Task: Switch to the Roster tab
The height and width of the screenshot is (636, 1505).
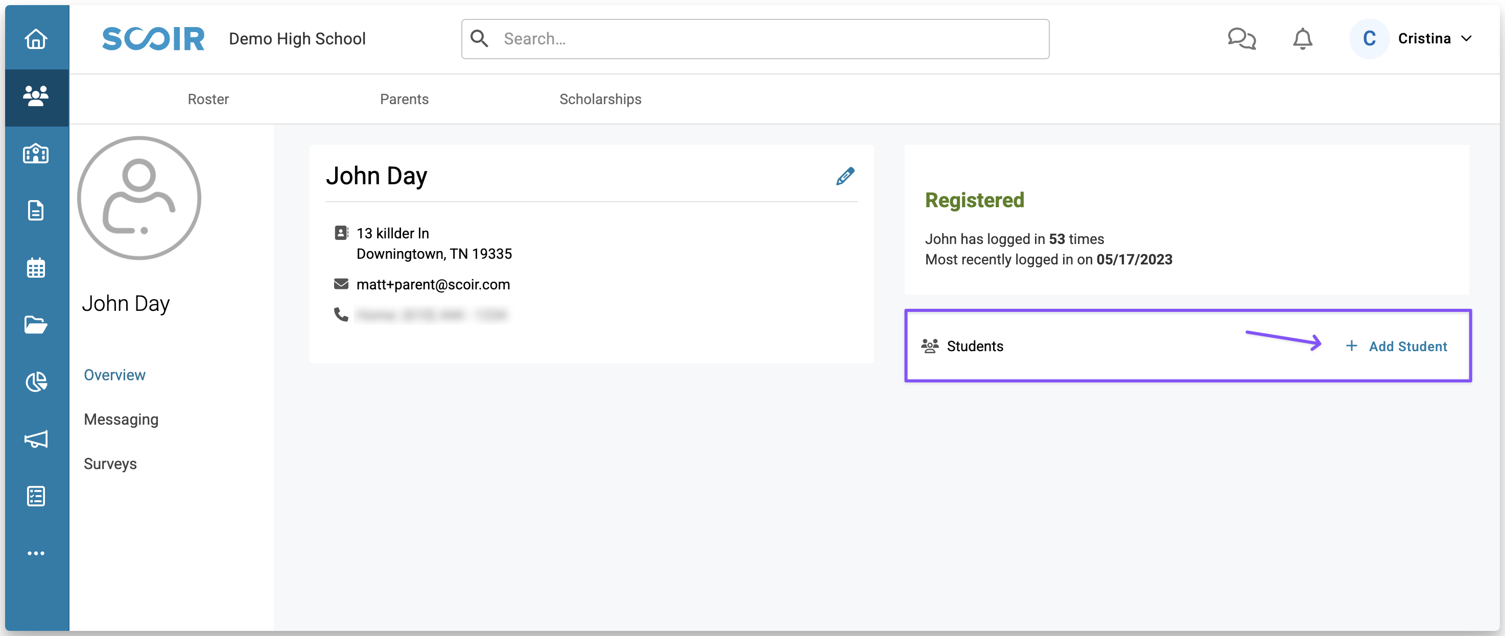Action: click(x=208, y=99)
